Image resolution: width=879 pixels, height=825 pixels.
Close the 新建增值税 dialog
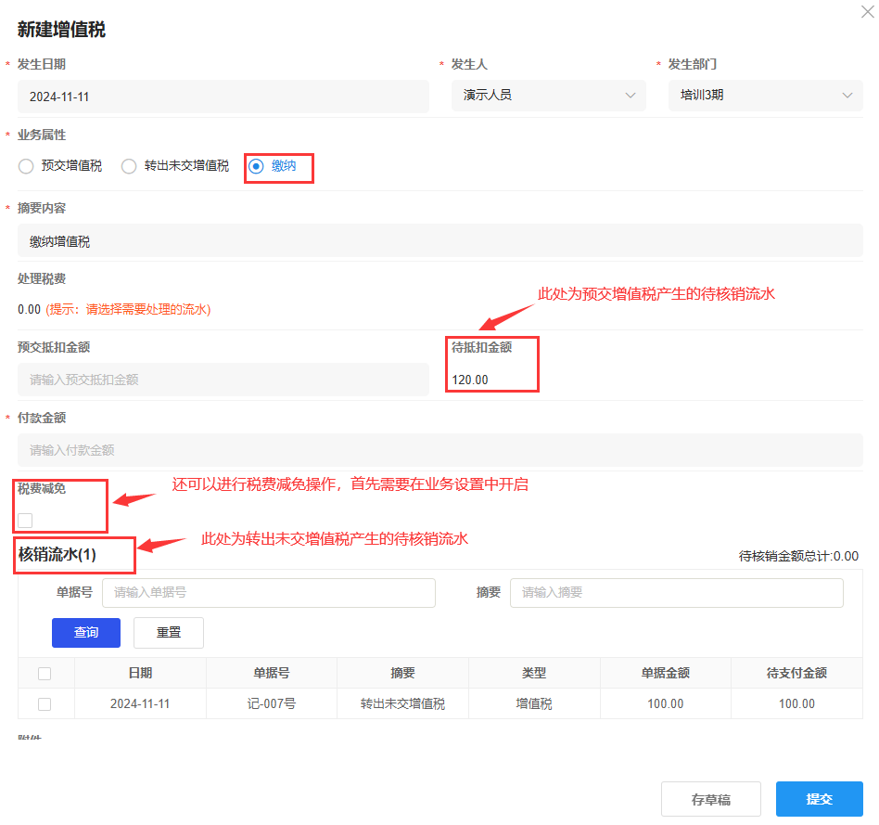pyautogui.click(x=866, y=11)
